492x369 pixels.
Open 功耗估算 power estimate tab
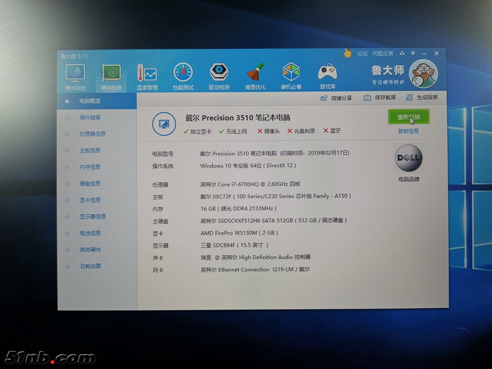(90, 266)
